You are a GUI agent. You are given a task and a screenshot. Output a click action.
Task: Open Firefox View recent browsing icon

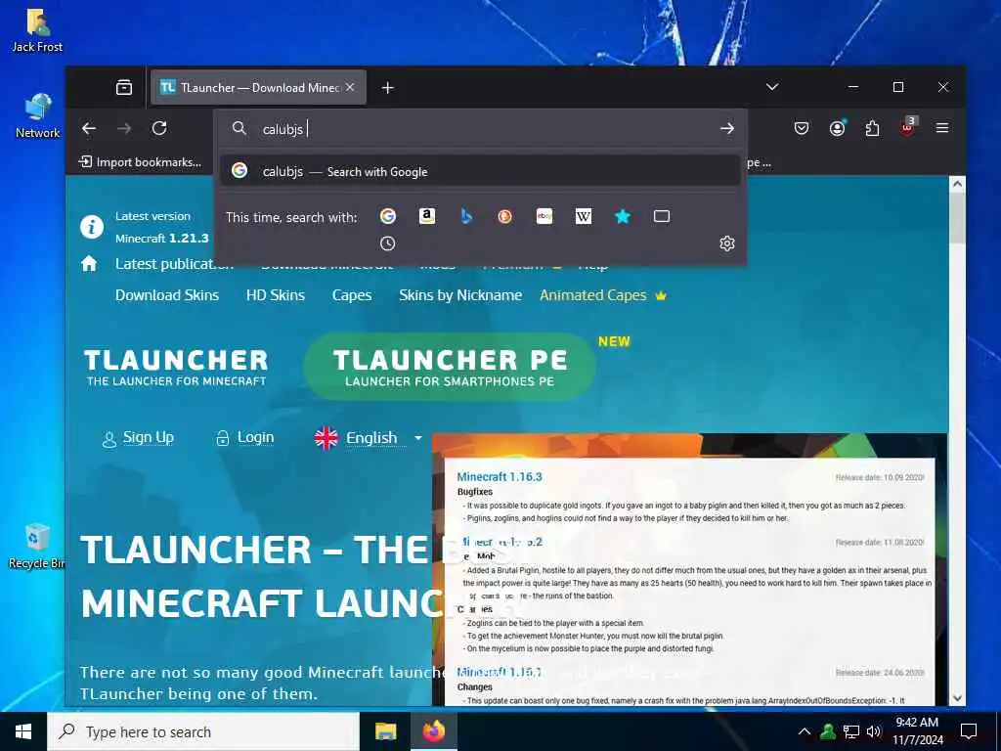124,87
